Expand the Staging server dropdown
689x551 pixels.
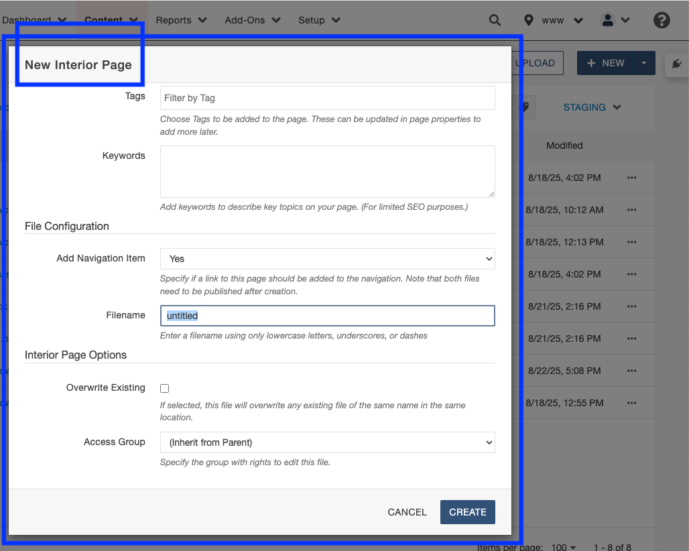coord(592,107)
